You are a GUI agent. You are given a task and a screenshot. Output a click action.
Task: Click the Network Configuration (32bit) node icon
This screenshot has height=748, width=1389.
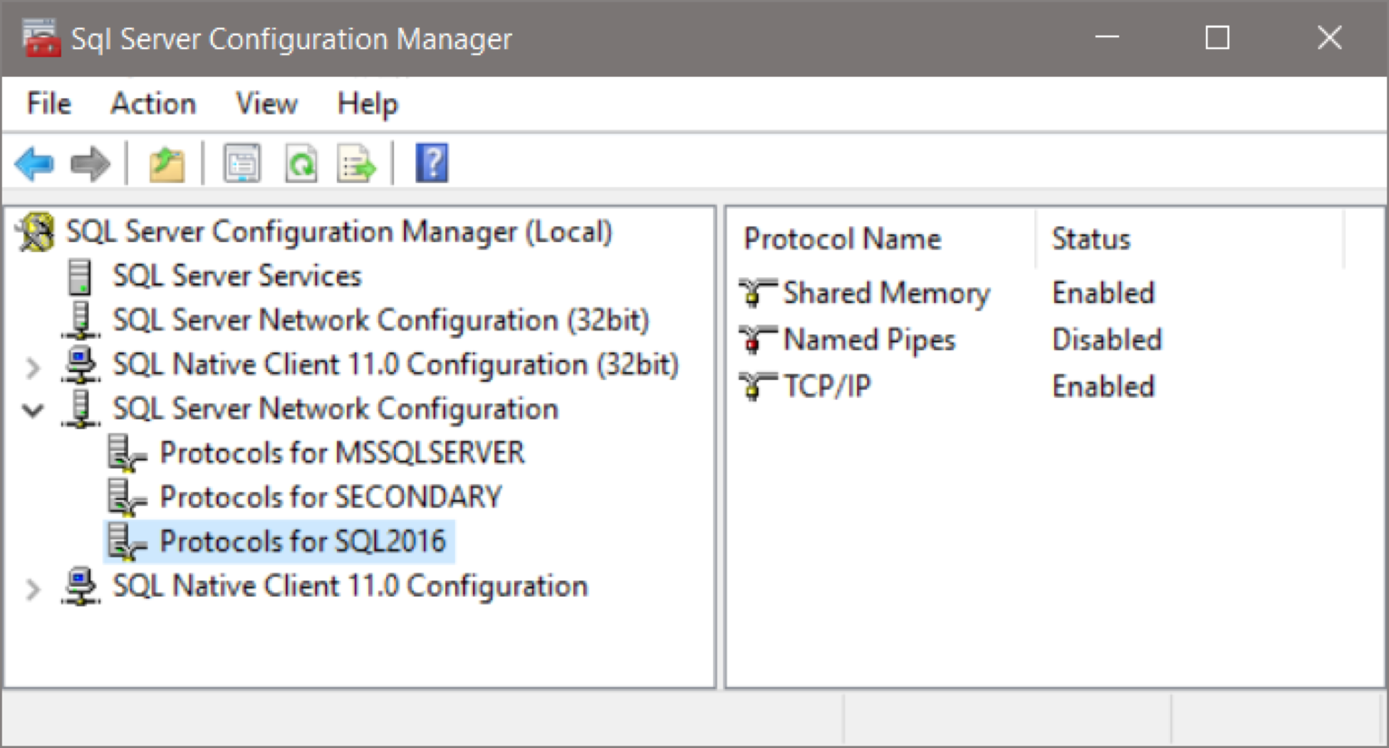tap(81, 320)
